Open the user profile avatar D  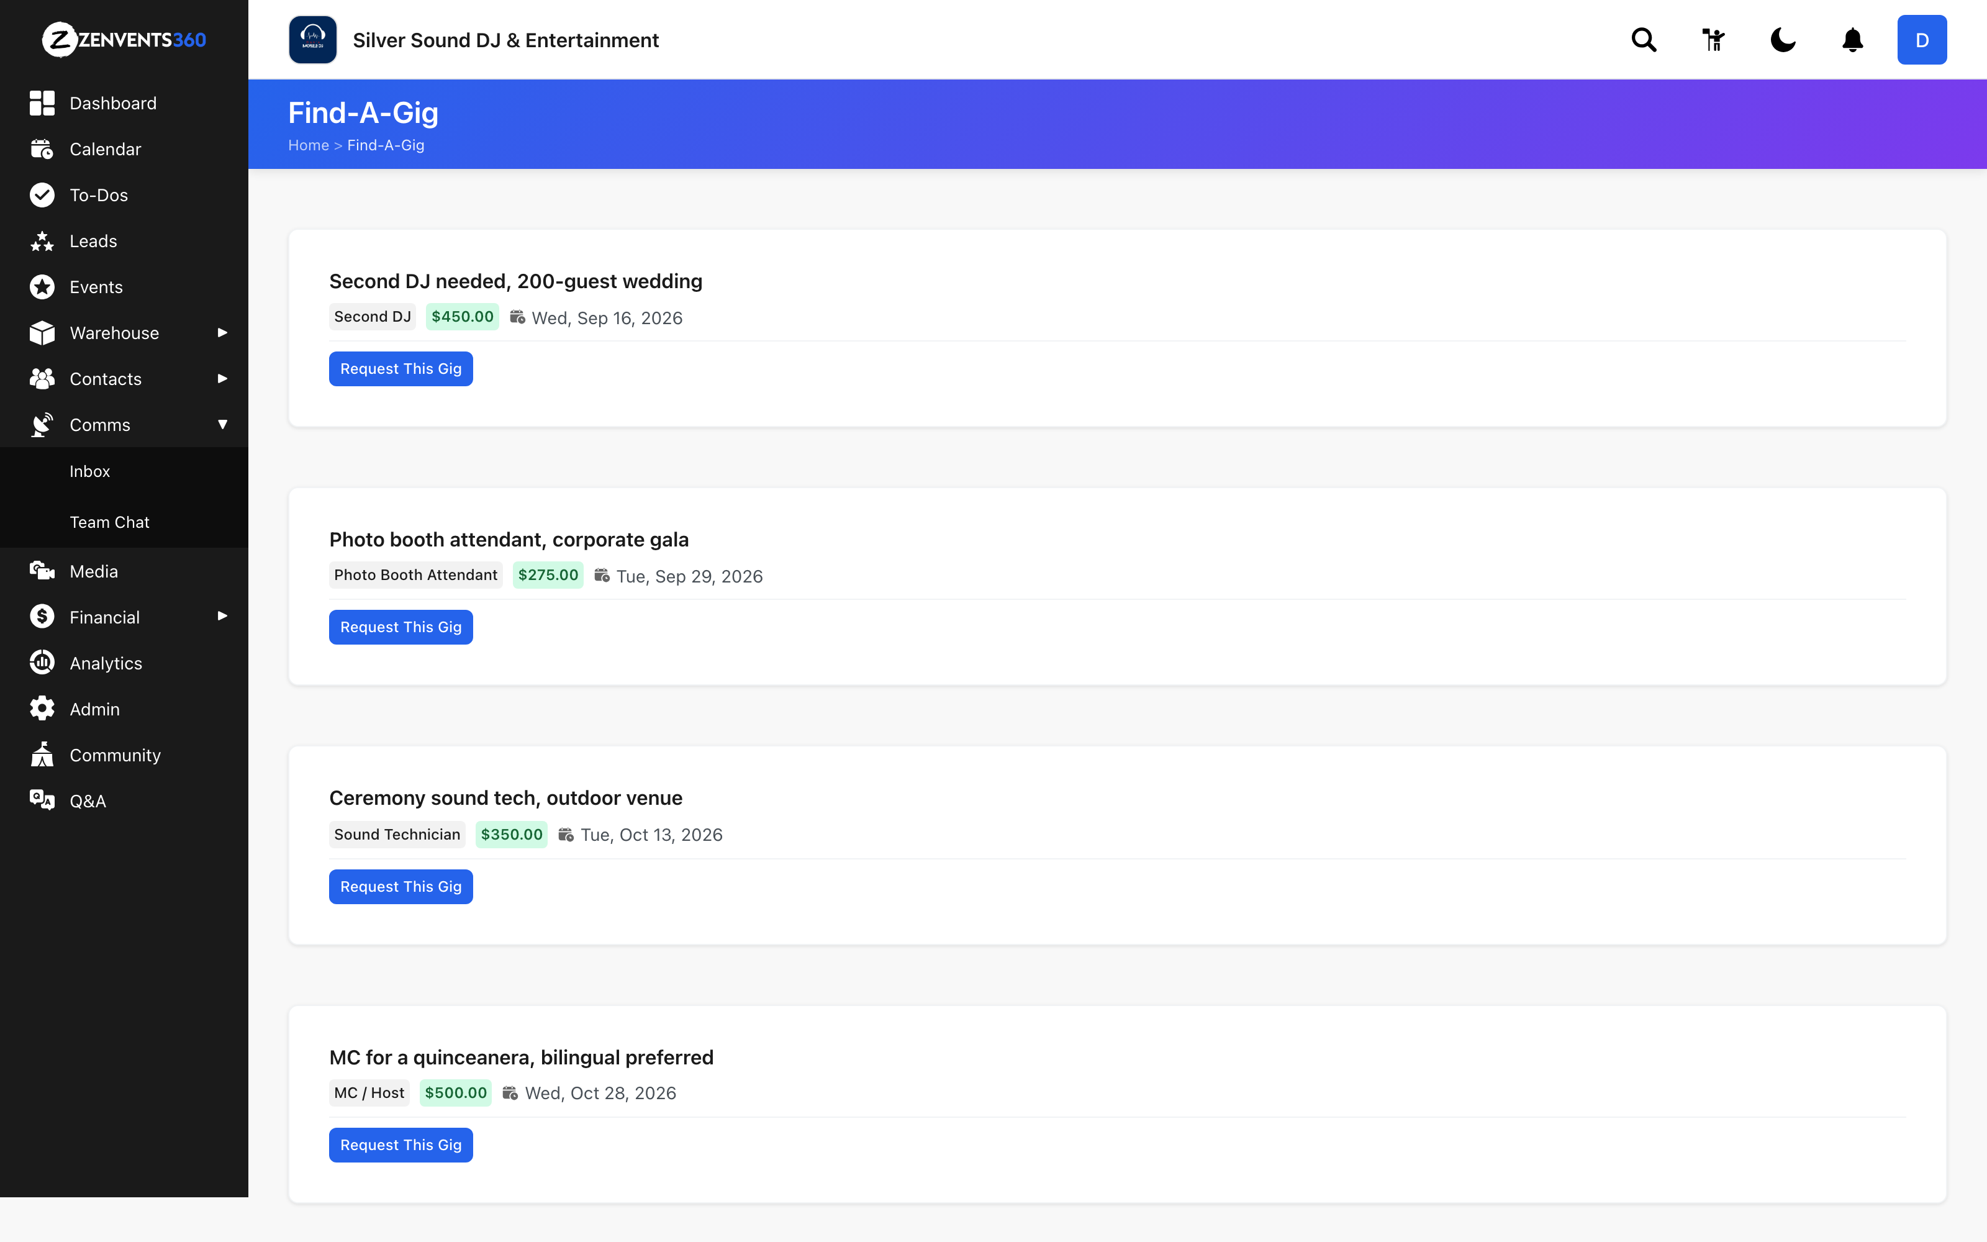pyautogui.click(x=1921, y=39)
